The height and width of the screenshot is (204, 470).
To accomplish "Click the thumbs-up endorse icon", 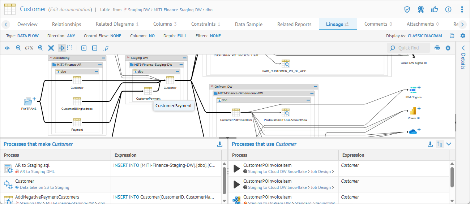I will click(x=435, y=9).
